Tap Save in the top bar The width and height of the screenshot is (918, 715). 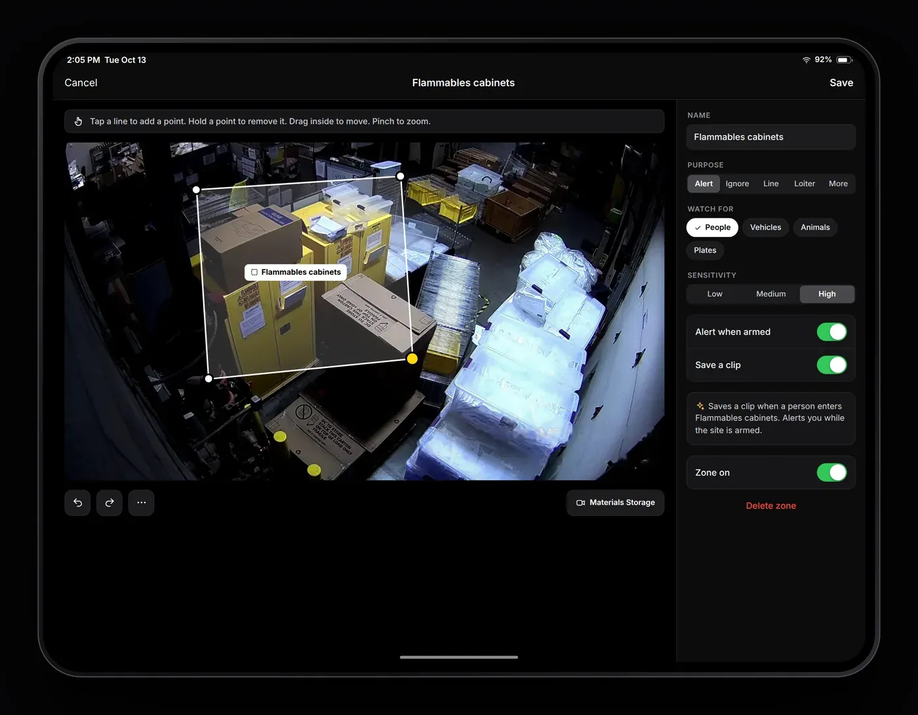(841, 83)
